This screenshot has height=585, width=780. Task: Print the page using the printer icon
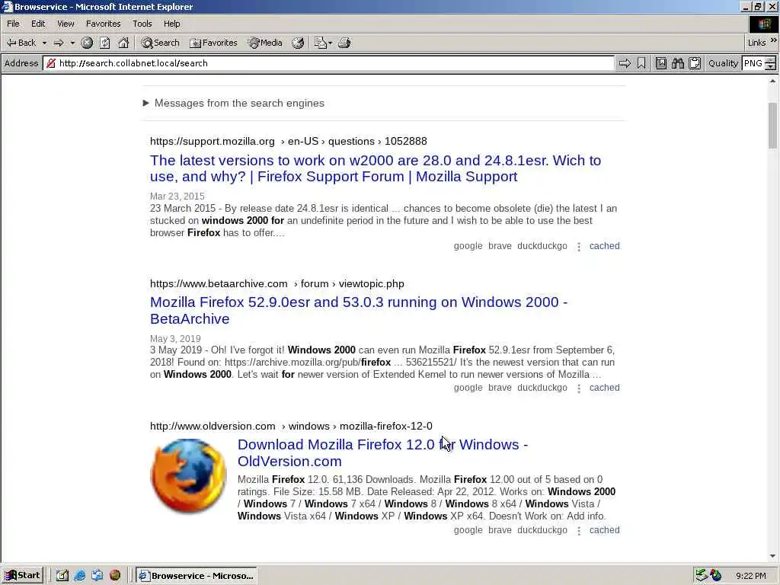344,43
